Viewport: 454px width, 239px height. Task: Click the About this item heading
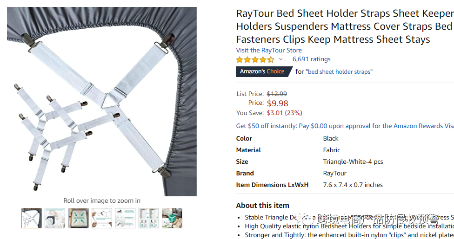[263, 206]
